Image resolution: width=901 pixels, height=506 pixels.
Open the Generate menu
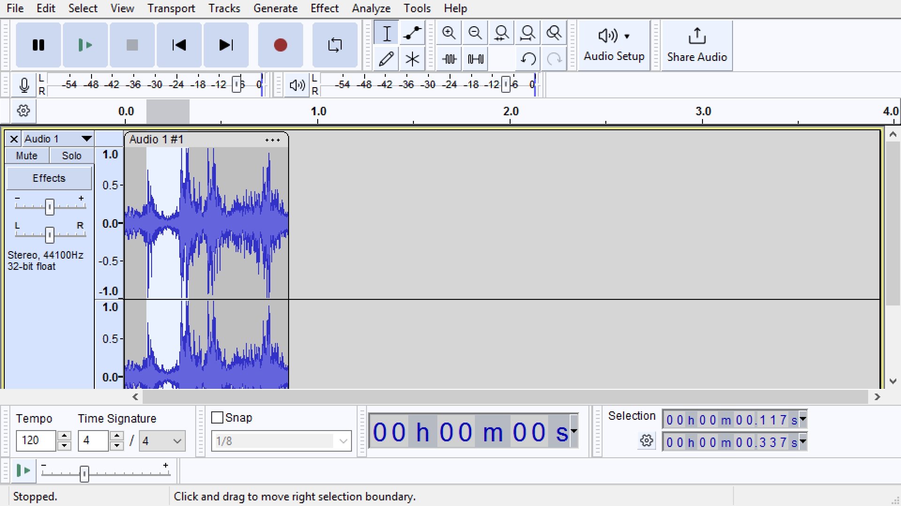(x=275, y=8)
